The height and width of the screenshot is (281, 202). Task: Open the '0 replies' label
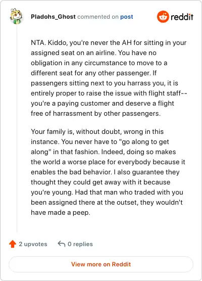[80, 244]
